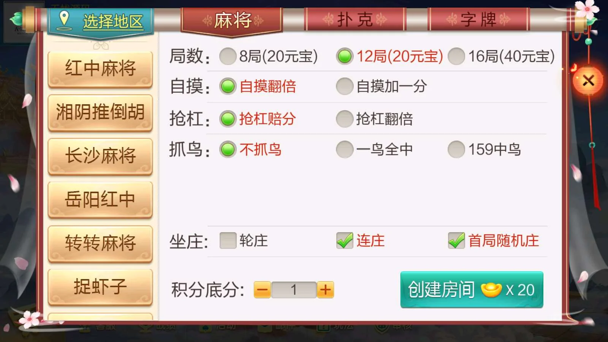Image resolution: width=608 pixels, height=342 pixels.
Task: Click the base score value field
Action: point(294,290)
